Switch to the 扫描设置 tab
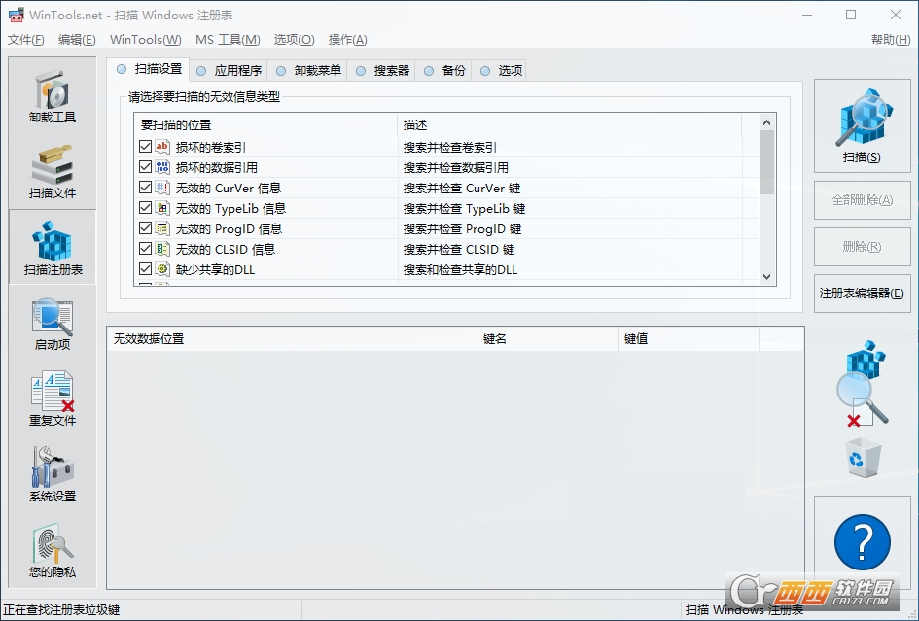This screenshot has width=919, height=621. point(150,69)
